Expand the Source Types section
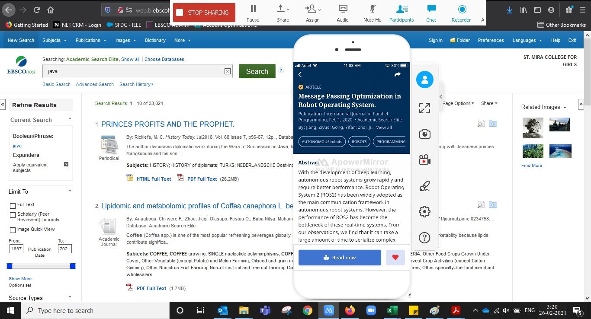Viewport: 591px width, 319px height. [70, 297]
